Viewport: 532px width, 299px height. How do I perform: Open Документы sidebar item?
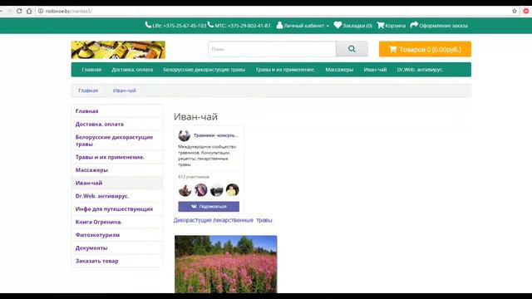[117, 248]
